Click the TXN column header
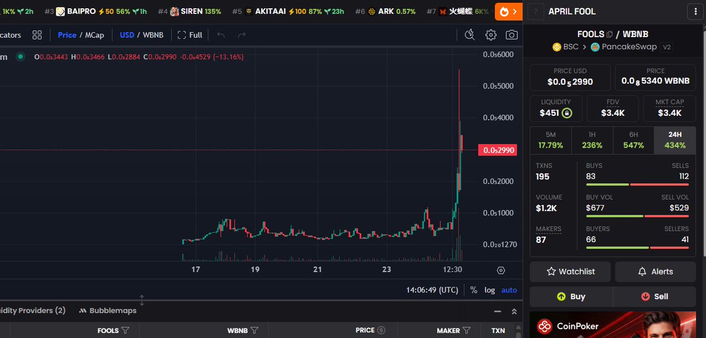Viewport: 706px width, 338px height. coord(498,330)
